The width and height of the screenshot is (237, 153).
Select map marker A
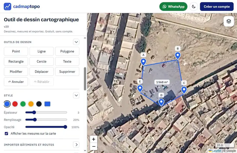tap(143, 62)
